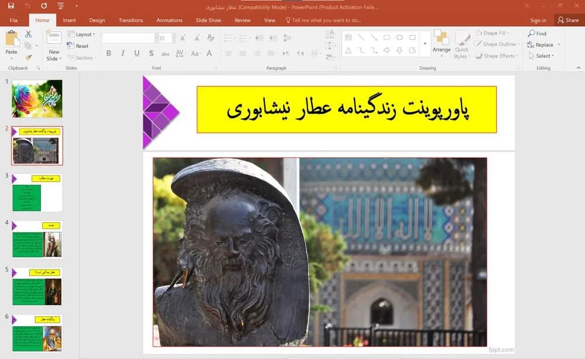Open the View tab
This screenshot has height=359, width=585.
point(269,20)
